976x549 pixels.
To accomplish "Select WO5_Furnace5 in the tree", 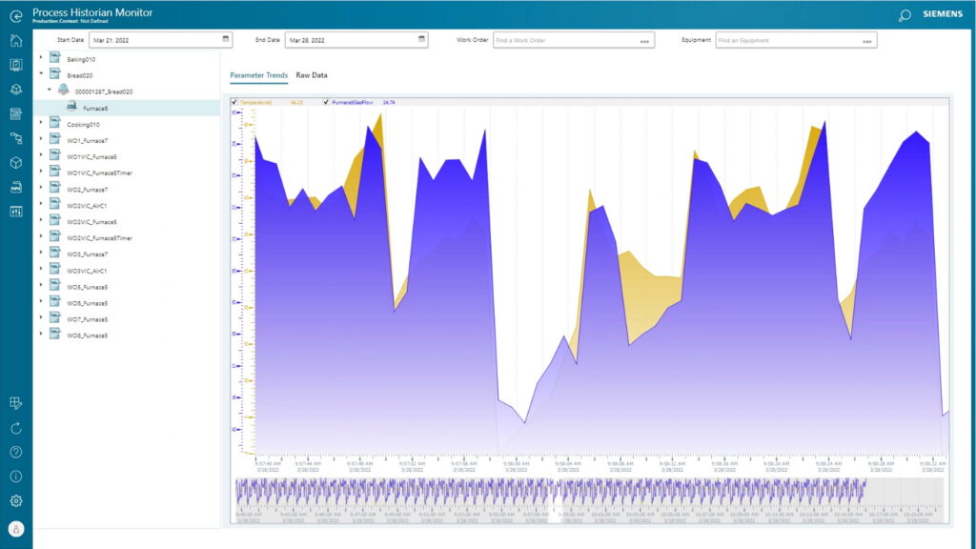I will point(87,287).
